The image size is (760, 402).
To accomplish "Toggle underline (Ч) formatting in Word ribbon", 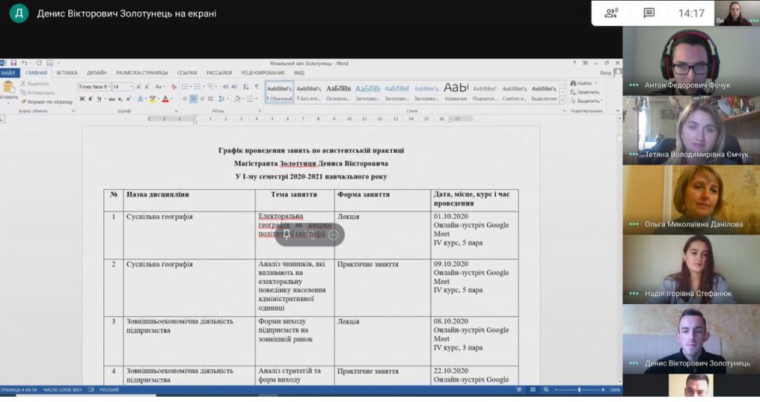I will pyautogui.click(x=99, y=99).
